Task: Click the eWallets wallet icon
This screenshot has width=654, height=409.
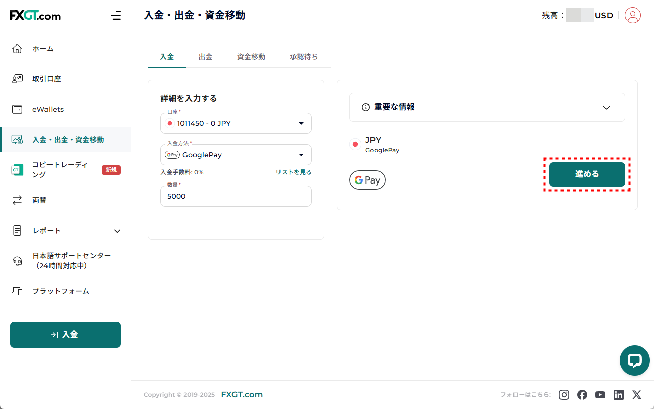Action: (x=17, y=109)
